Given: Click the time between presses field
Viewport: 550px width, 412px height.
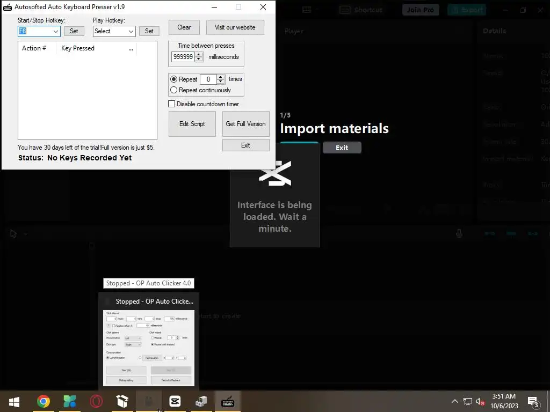Looking at the screenshot, I should [x=183, y=57].
